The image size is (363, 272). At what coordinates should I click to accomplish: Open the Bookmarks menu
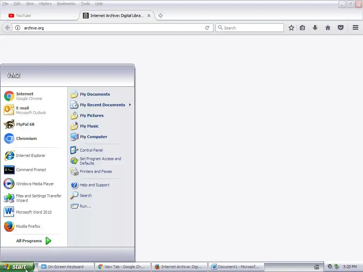(66, 4)
